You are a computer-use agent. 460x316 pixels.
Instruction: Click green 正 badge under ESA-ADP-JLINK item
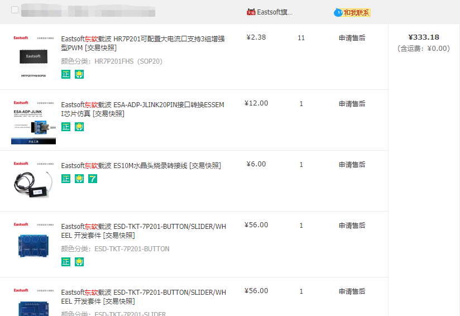(66, 127)
